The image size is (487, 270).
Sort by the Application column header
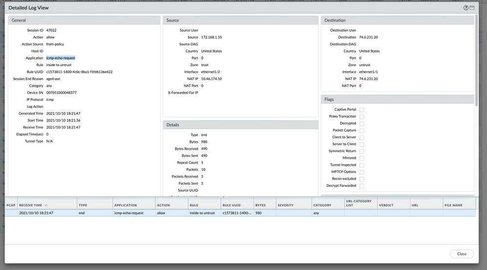pos(133,205)
